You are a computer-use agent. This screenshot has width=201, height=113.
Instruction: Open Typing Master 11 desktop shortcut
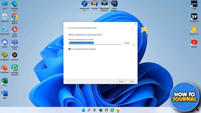84,6
